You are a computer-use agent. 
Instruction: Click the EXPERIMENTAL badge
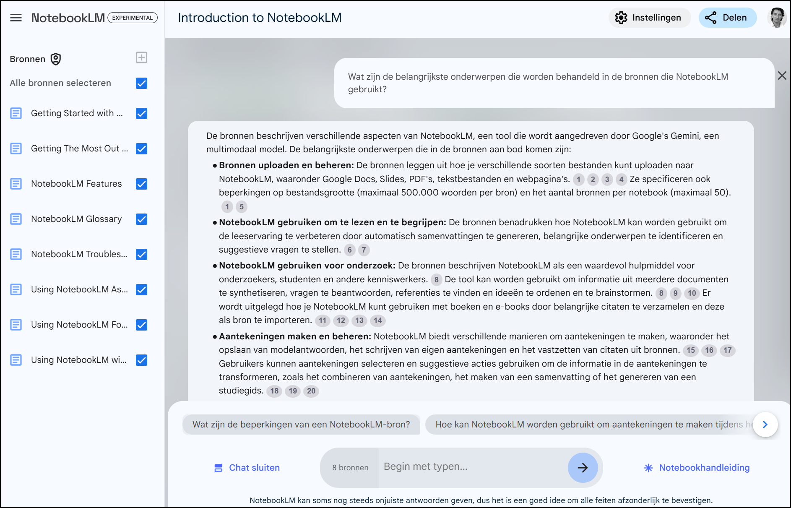133,18
